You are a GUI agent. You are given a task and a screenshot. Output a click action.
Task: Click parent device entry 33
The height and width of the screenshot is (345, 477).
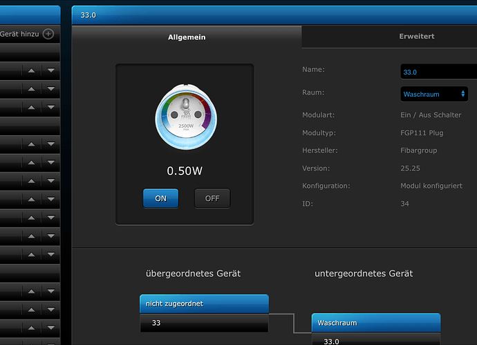pyautogui.click(x=204, y=322)
